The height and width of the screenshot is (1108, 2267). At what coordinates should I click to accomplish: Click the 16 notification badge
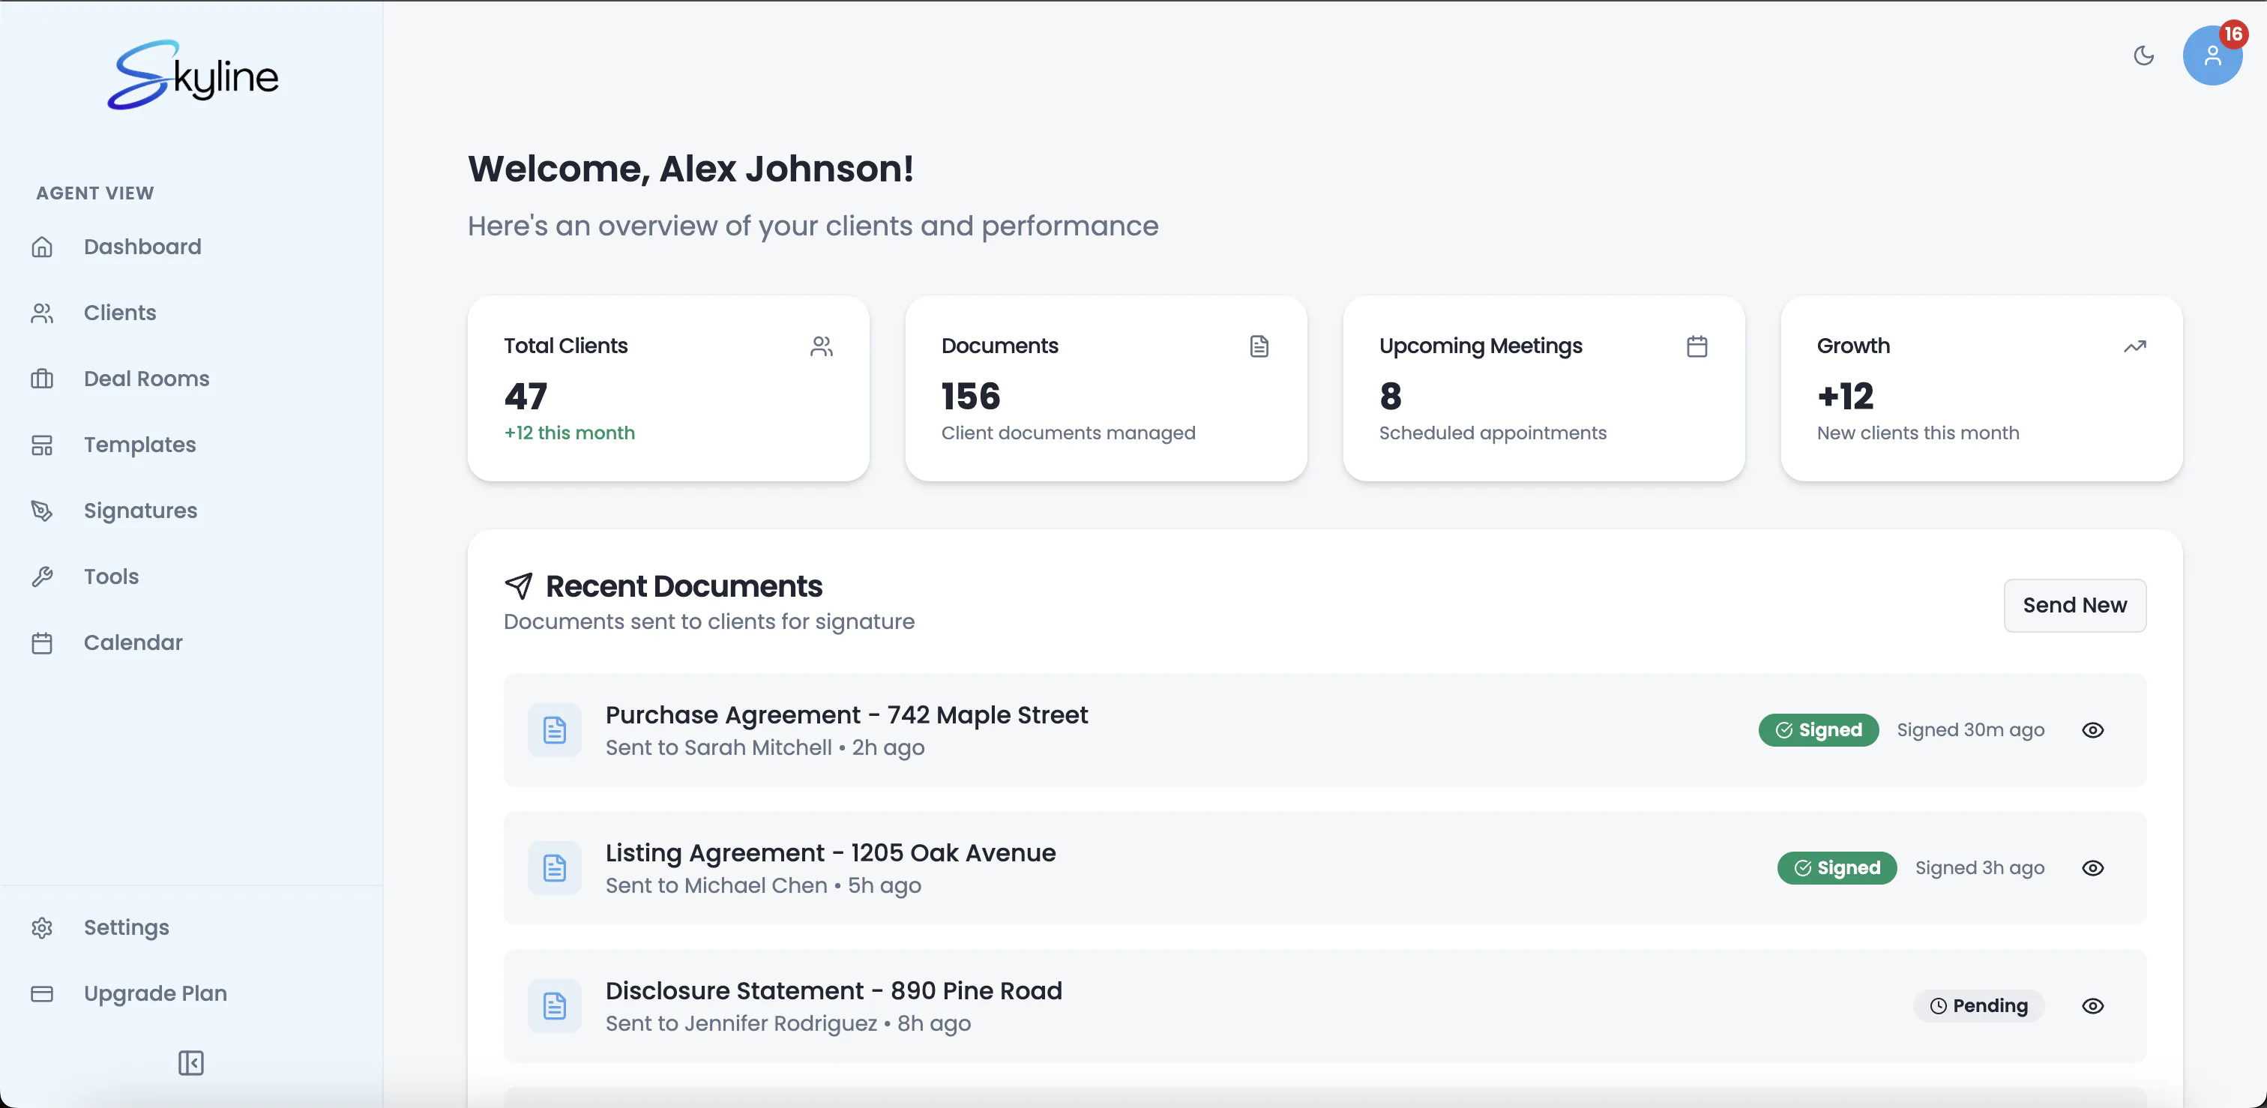click(x=2233, y=34)
